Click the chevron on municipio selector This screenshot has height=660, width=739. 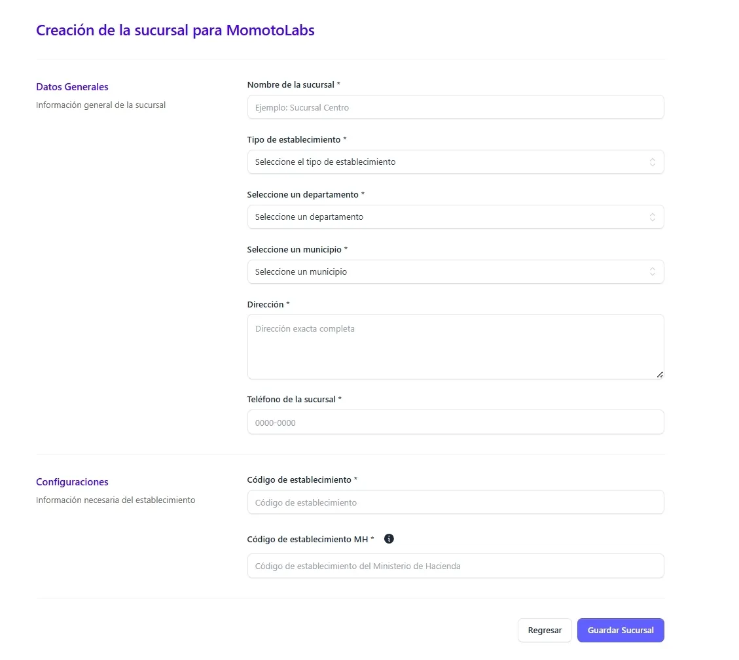tap(652, 271)
